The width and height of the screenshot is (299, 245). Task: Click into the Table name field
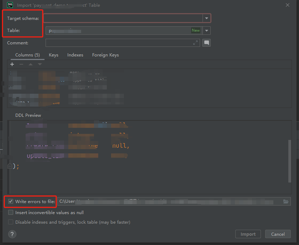click(x=124, y=31)
